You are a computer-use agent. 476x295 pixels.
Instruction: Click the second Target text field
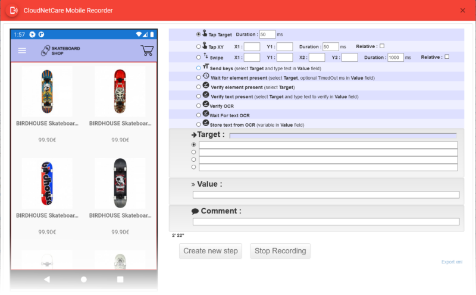pos(328,152)
